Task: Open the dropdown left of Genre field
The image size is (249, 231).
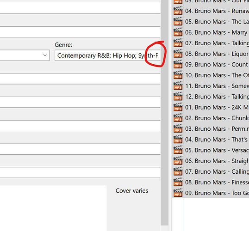Action: pos(45,55)
